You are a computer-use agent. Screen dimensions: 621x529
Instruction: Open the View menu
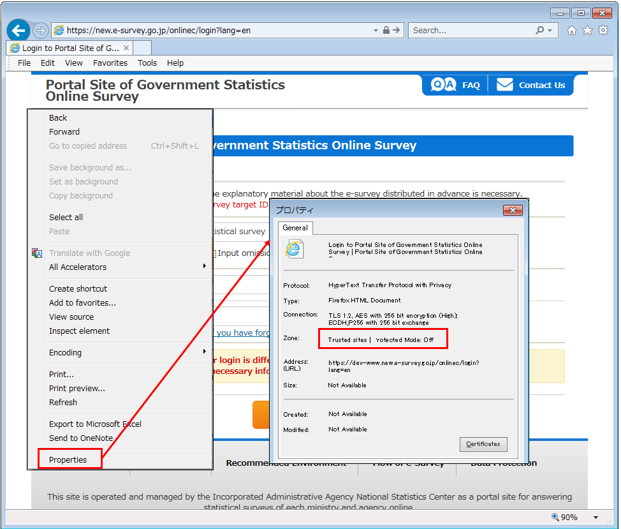tap(74, 63)
